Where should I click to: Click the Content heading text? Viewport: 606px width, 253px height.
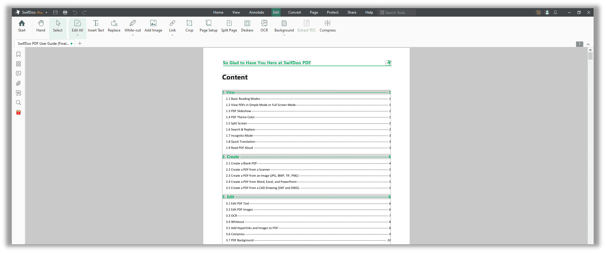point(235,77)
